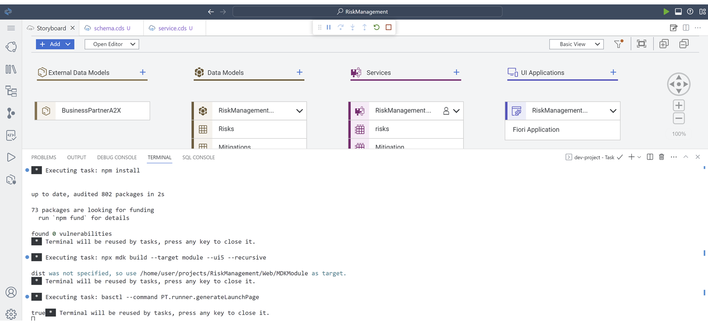
Task: Open the Basic View dropdown
Action: tap(576, 44)
